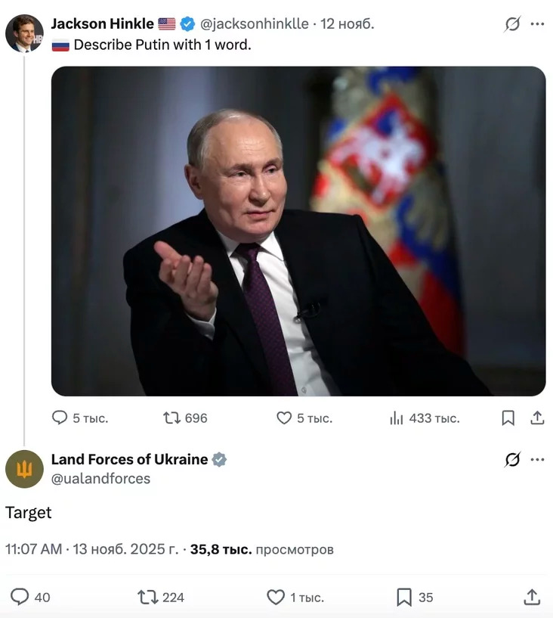Share Jackson Hinkle's post
The image size is (553, 618).
tap(537, 418)
